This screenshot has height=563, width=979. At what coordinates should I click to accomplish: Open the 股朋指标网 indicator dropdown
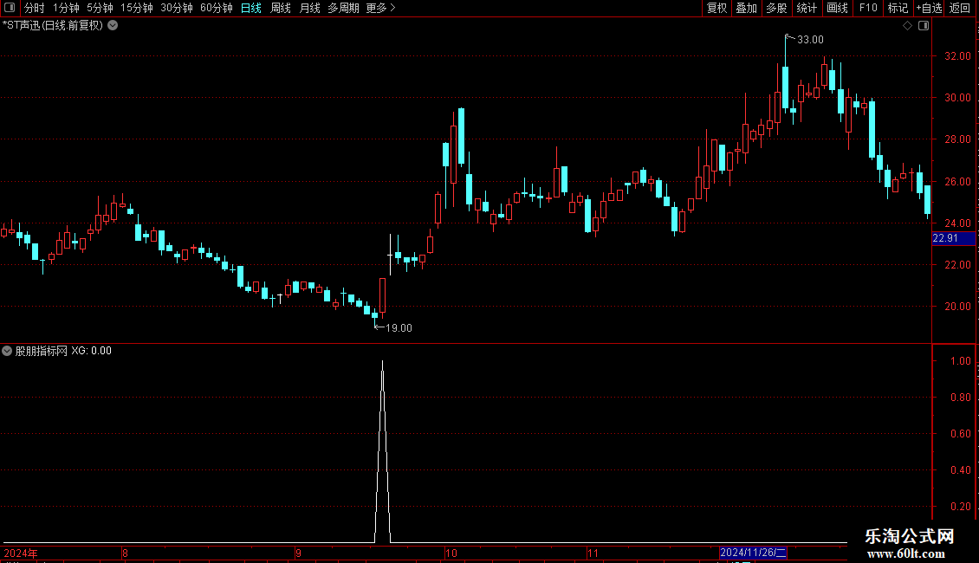click(x=7, y=351)
